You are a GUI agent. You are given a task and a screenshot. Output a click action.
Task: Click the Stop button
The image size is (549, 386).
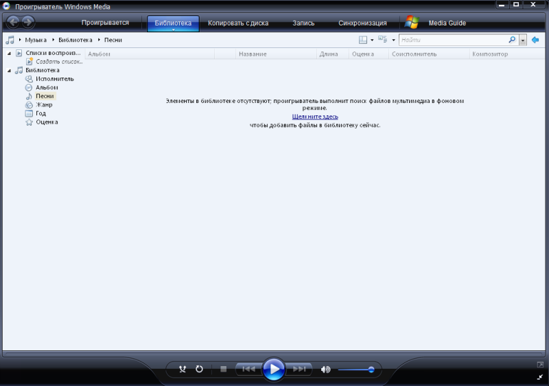click(x=224, y=369)
